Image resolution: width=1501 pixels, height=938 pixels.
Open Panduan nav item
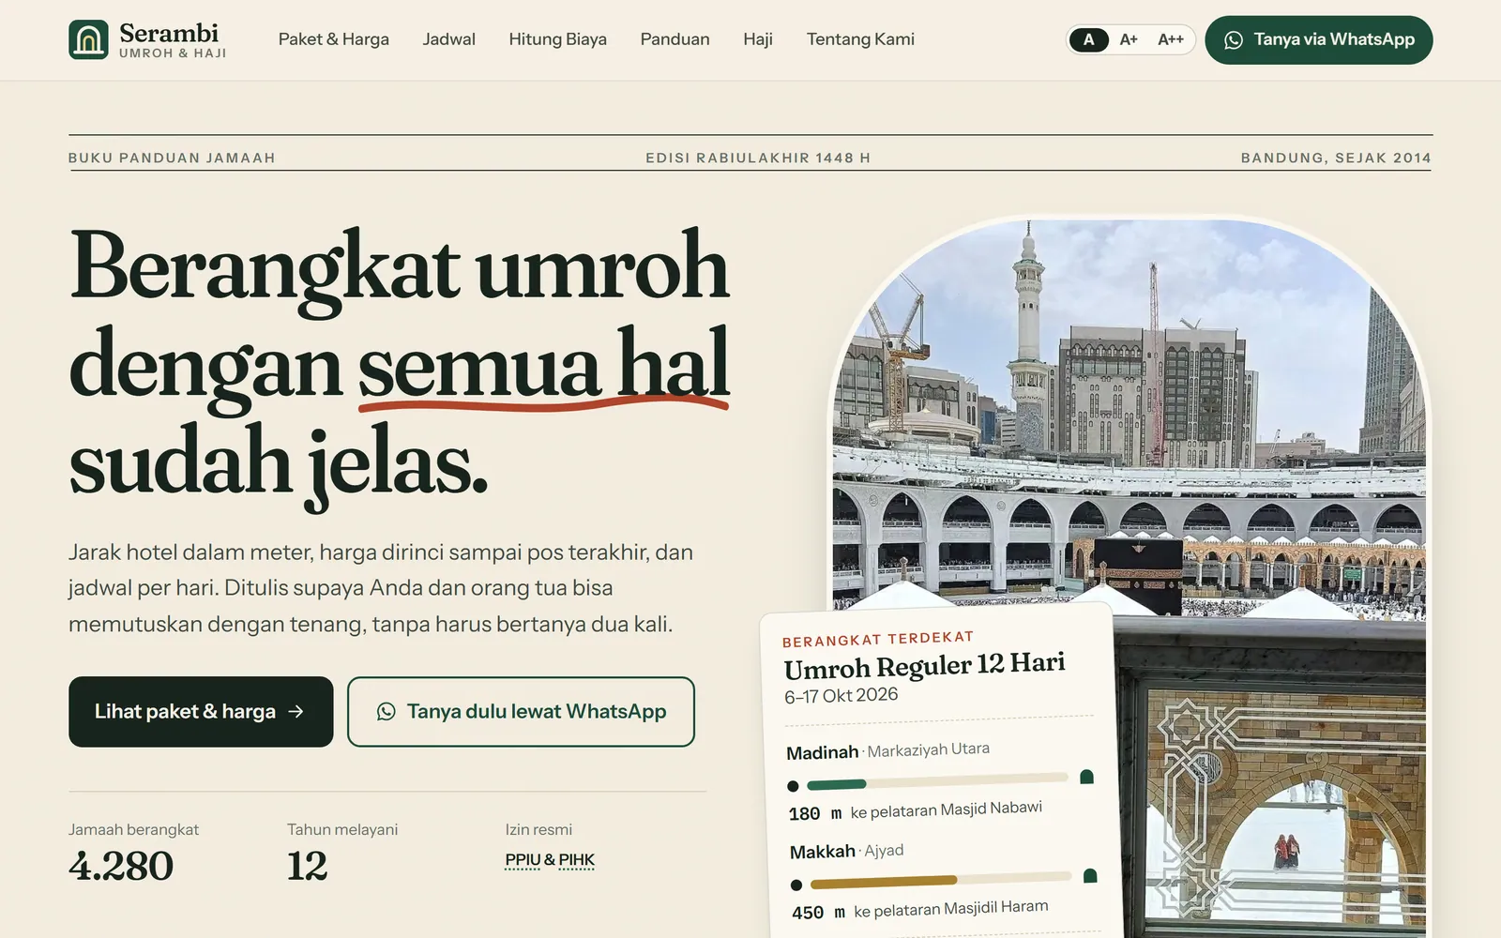coord(675,39)
